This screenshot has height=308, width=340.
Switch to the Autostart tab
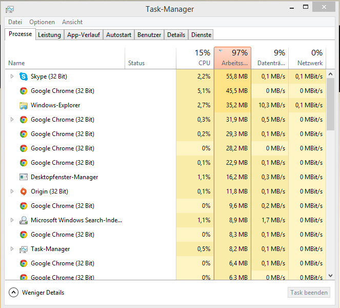click(x=118, y=35)
